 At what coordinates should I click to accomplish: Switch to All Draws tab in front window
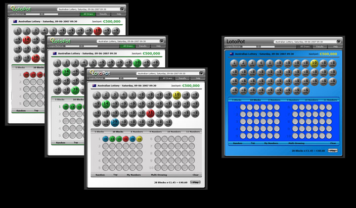(167, 78)
